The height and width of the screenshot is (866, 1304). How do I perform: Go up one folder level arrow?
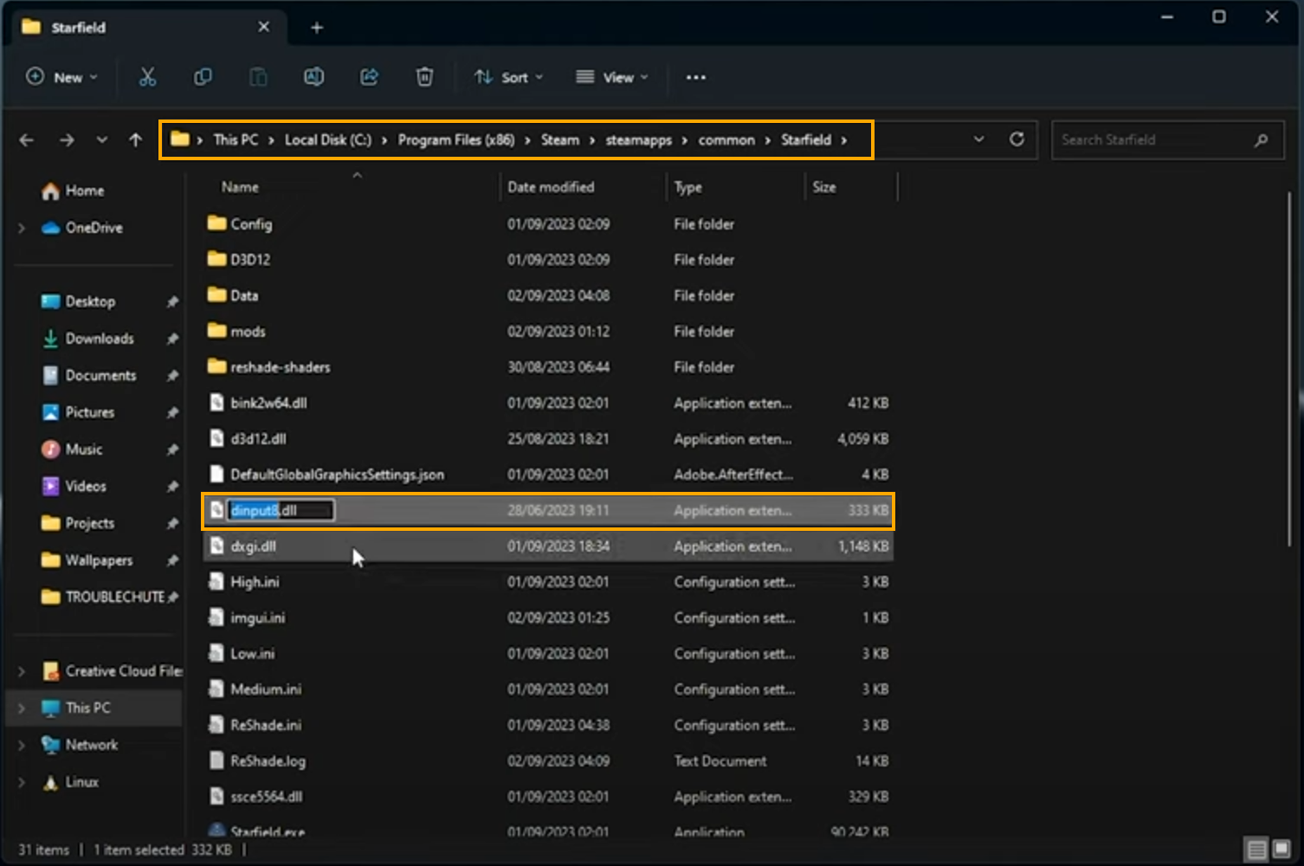pos(135,139)
